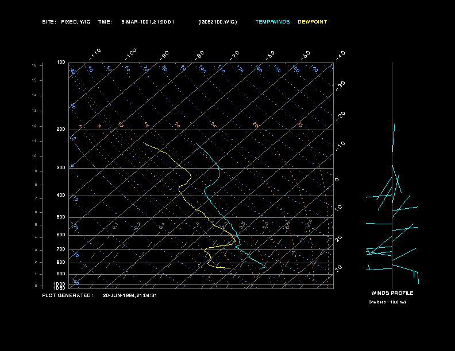The image size is (455, 351).
Task: Click the site name "FIXED, WIG"
Action: point(76,22)
